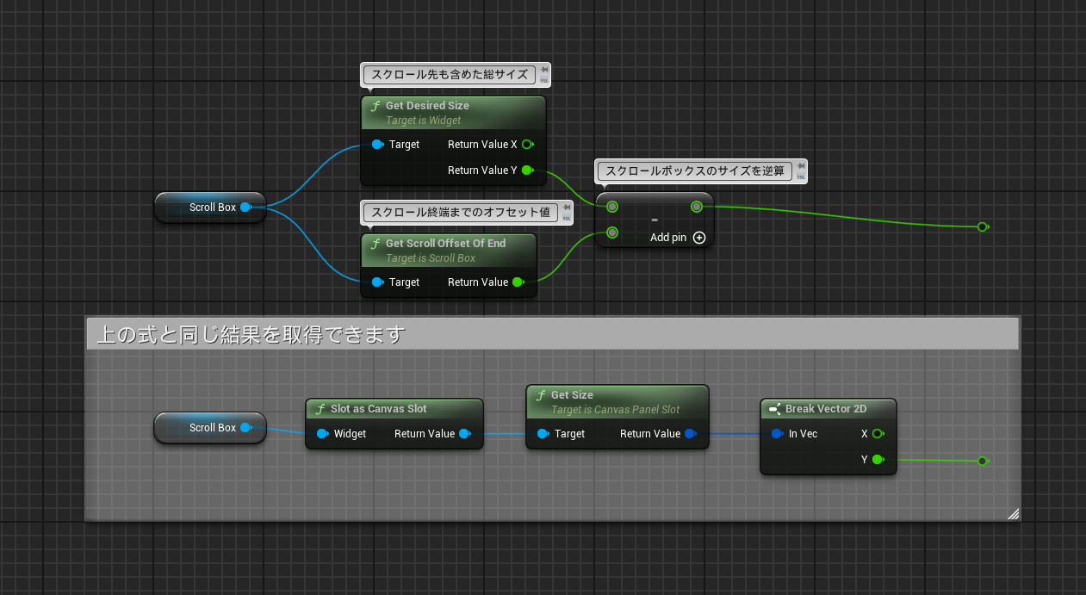Click In Vec pin on Break Vector 2D
The height and width of the screenshot is (595, 1086).
777,434
